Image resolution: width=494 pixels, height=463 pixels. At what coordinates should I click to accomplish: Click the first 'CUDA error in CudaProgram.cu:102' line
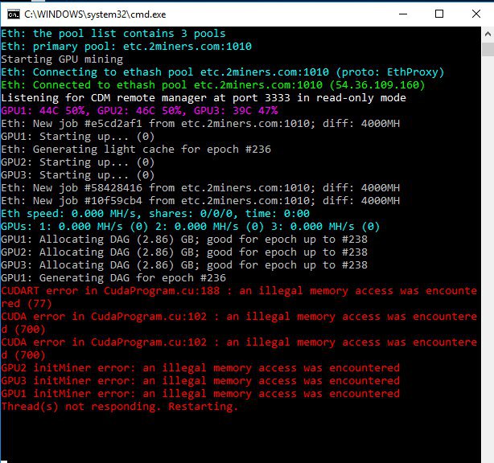pos(239,317)
